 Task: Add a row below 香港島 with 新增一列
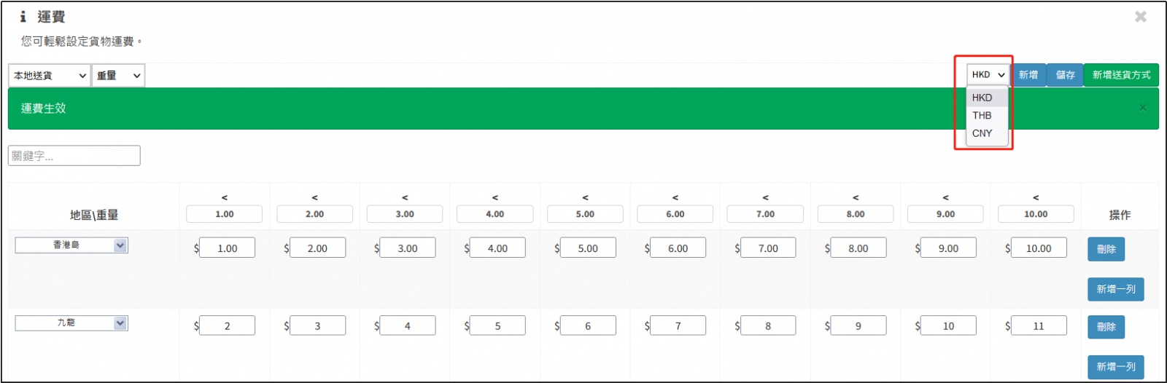(x=1115, y=289)
